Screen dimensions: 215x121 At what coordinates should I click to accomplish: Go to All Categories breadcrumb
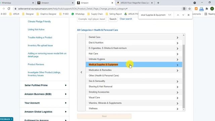tap(84, 30)
